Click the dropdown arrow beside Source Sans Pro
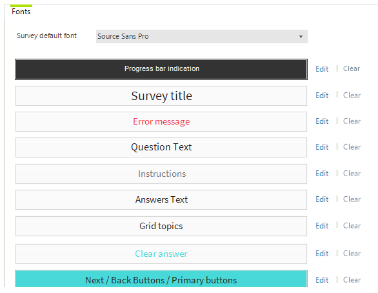The image size is (378, 293). [301, 37]
